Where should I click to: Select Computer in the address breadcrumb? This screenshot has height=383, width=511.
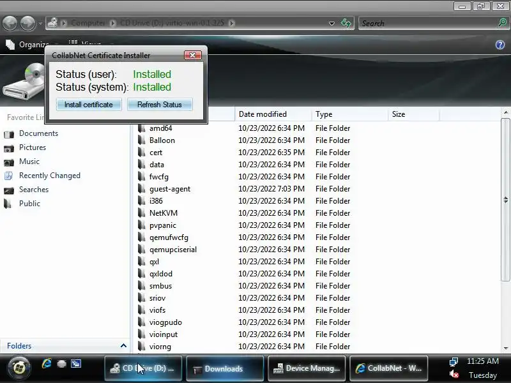[88, 23]
